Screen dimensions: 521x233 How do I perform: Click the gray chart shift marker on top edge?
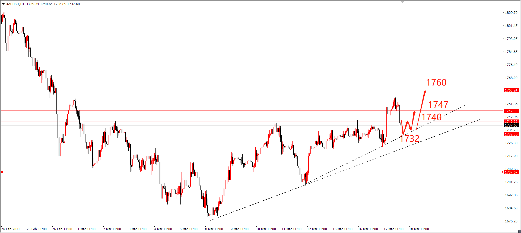402,2
